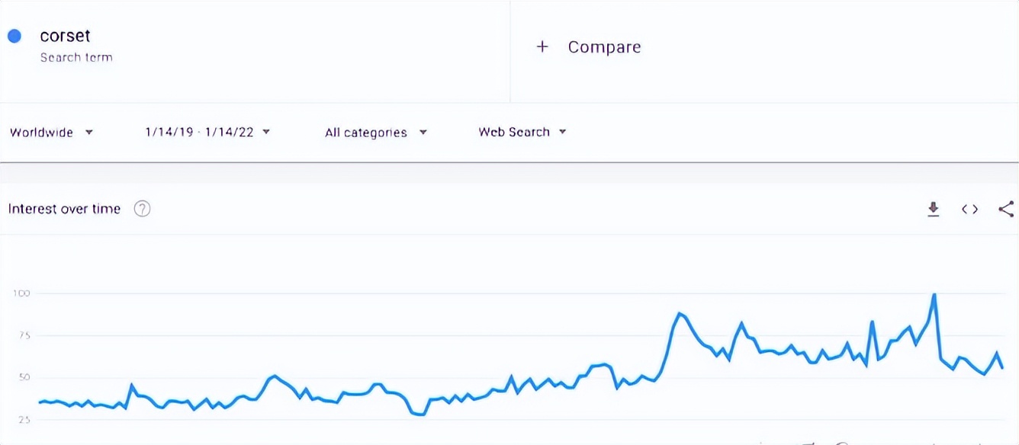The width and height of the screenshot is (1019, 445).
Task: Open the All categories dropdown
Action: pyautogui.click(x=375, y=133)
